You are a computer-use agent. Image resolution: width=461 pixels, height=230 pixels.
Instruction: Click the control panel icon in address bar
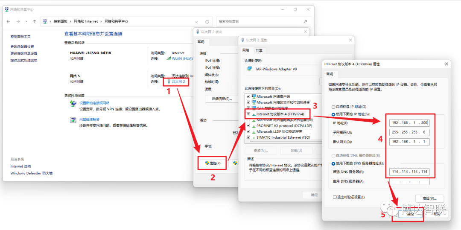45,21
